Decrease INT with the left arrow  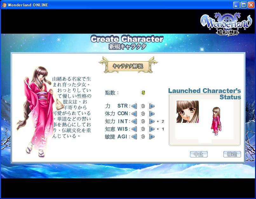coord(134,121)
